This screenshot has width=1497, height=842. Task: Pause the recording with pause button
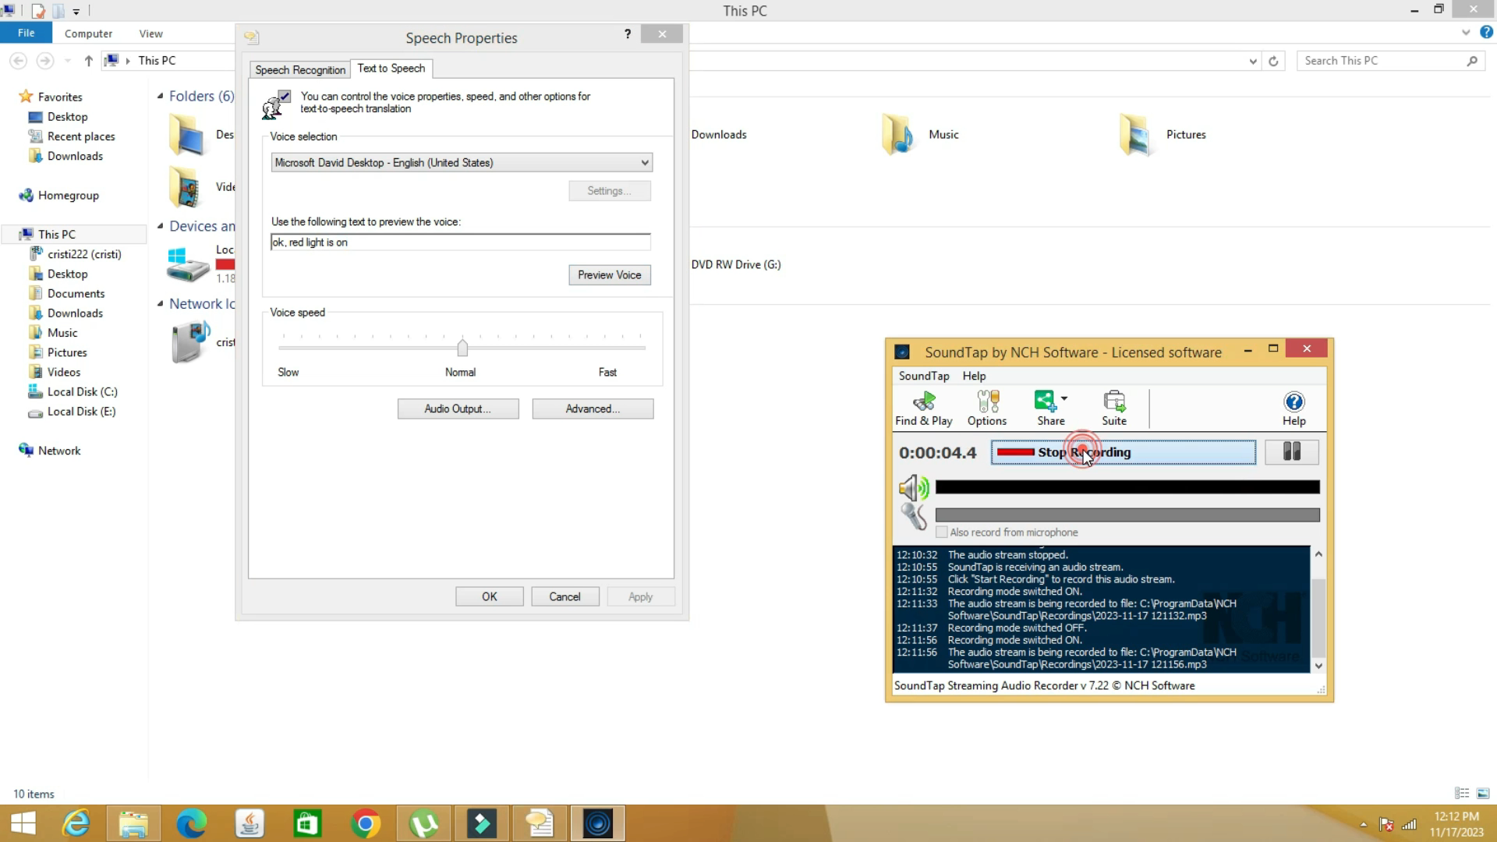(1291, 452)
